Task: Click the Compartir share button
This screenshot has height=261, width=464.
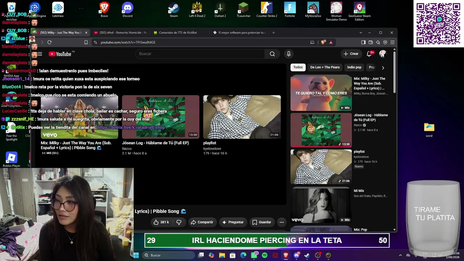Action: (202, 222)
